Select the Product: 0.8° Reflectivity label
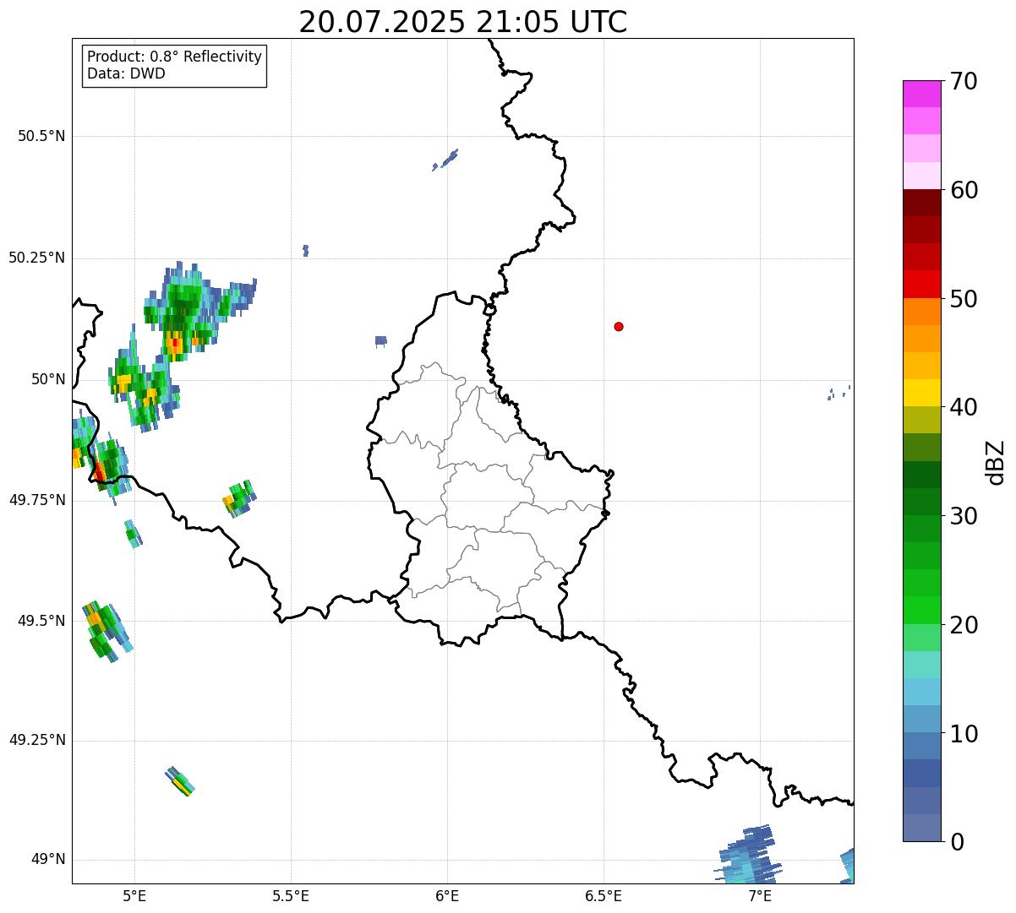 click(175, 57)
